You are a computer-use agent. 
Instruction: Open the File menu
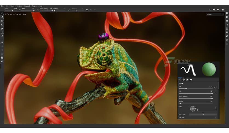click(x=2, y=6)
